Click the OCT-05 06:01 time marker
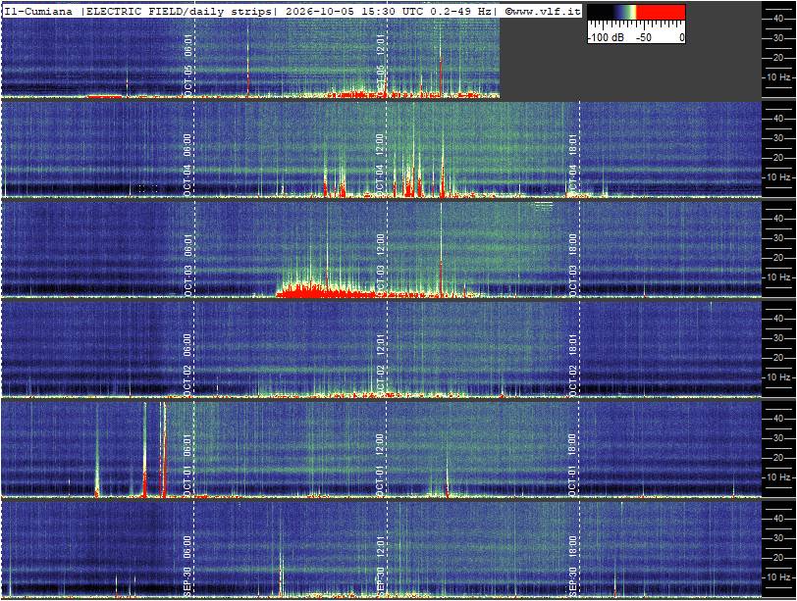Image resolution: width=797 pixels, height=601 pixels. pyautogui.click(x=188, y=65)
